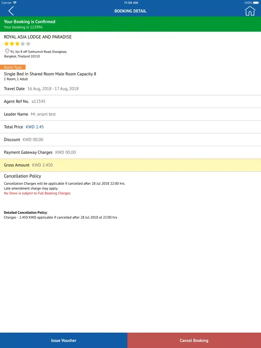Tap Cancel Booking button
The image size is (261, 348).
pyautogui.click(x=194, y=340)
